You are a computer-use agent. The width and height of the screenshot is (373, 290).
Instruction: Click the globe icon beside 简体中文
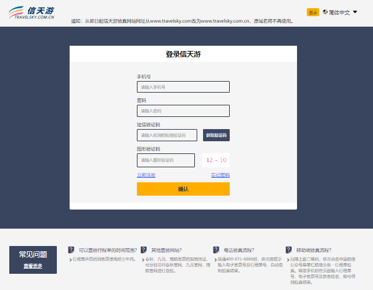pyautogui.click(x=325, y=12)
